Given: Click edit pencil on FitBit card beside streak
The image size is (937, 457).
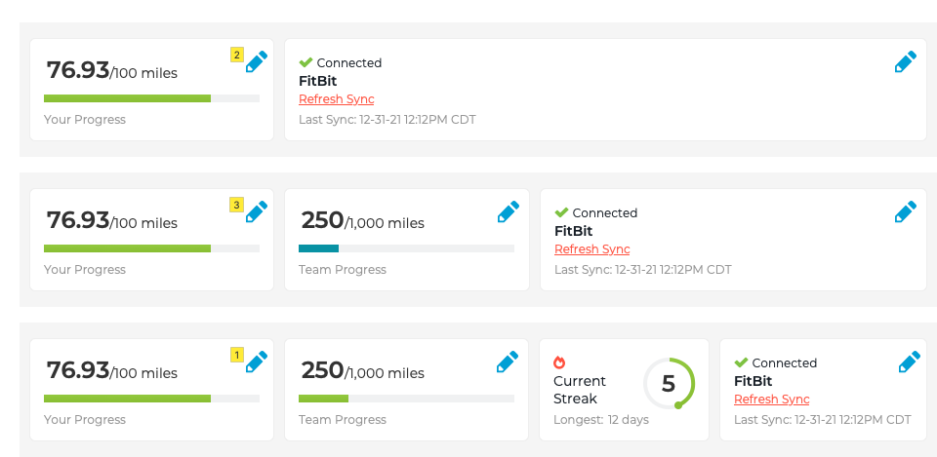Looking at the screenshot, I should point(909,362).
